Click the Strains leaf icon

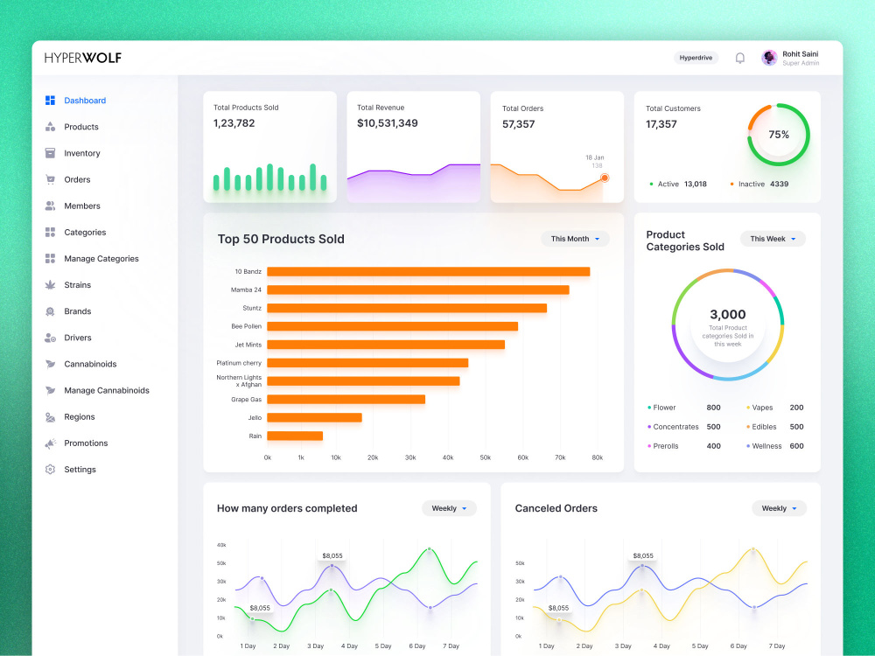tap(50, 285)
